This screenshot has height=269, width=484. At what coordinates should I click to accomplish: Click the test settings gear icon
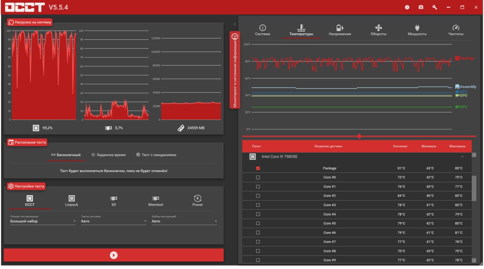(11, 186)
